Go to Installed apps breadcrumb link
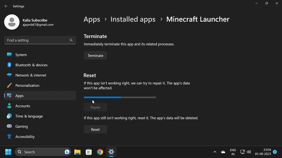The image size is (282, 158). (133, 19)
